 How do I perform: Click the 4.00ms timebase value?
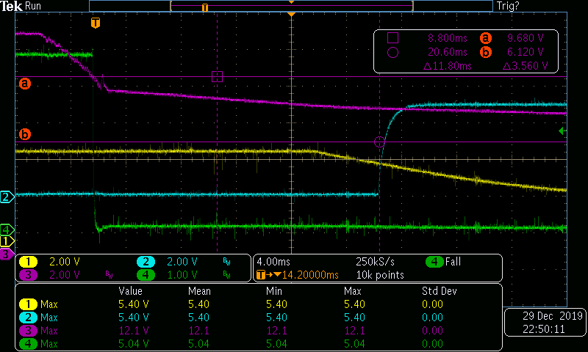tap(273, 262)
